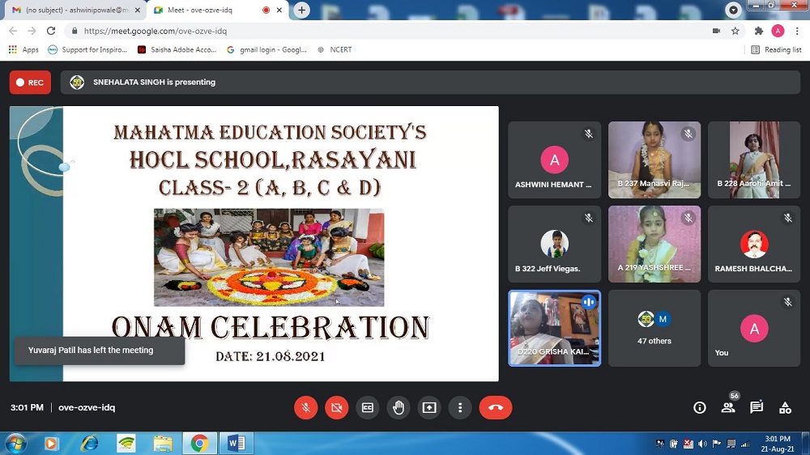810x455 pixels.
Task: Show everyone participants list
Action: (x=728, y=408)
